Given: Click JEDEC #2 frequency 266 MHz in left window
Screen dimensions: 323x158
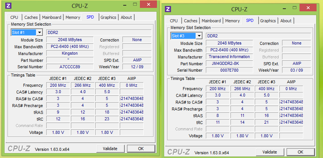Looking at the screenshot, I should (x=83, y=85).
